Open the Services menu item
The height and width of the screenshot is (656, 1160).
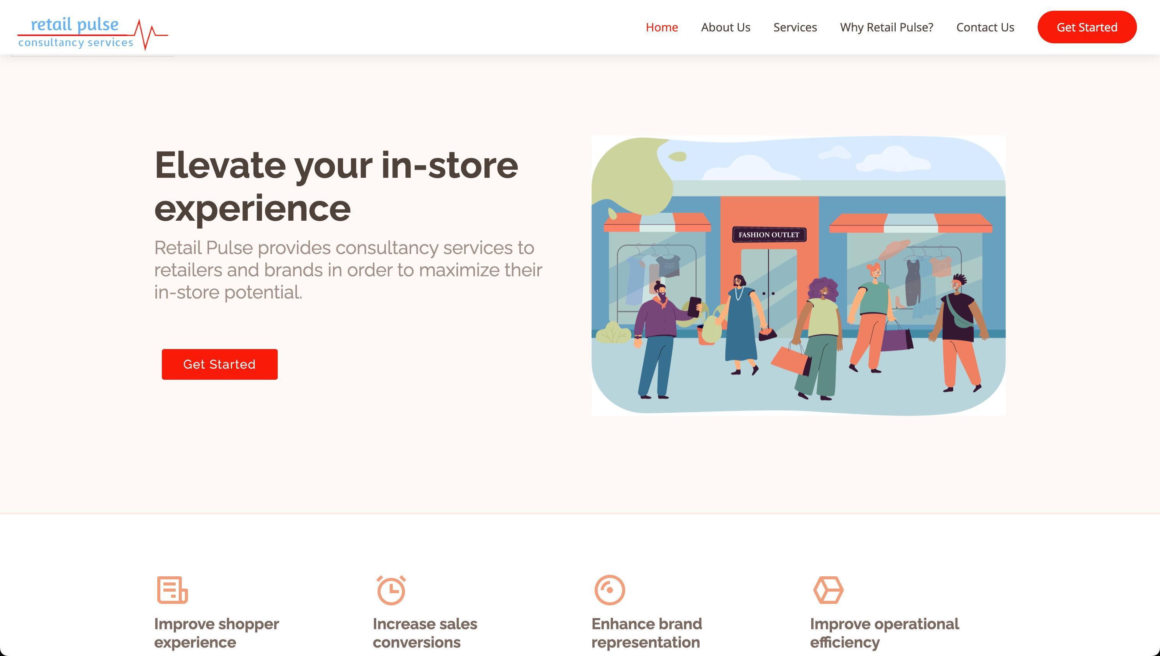point(795,27)
